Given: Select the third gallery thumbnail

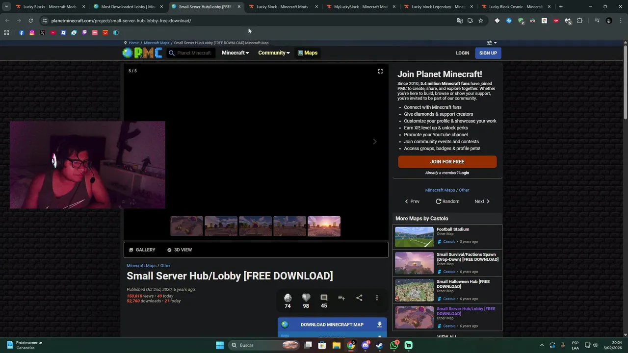Looking at the screenshot, I should point(255,226).
